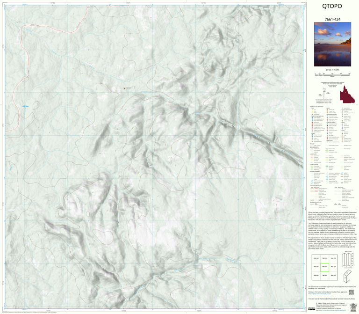The image size is (359, 314).
Task: Select the green highlighted centre index cell
Action: 324,267
